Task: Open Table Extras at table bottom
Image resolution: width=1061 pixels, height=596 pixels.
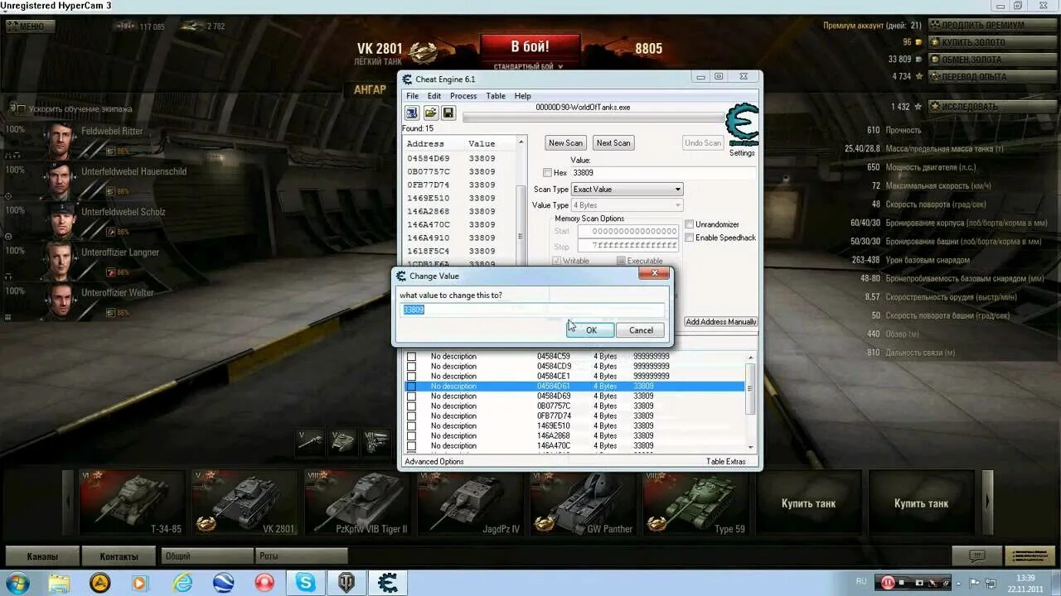Action: (726, 462)
